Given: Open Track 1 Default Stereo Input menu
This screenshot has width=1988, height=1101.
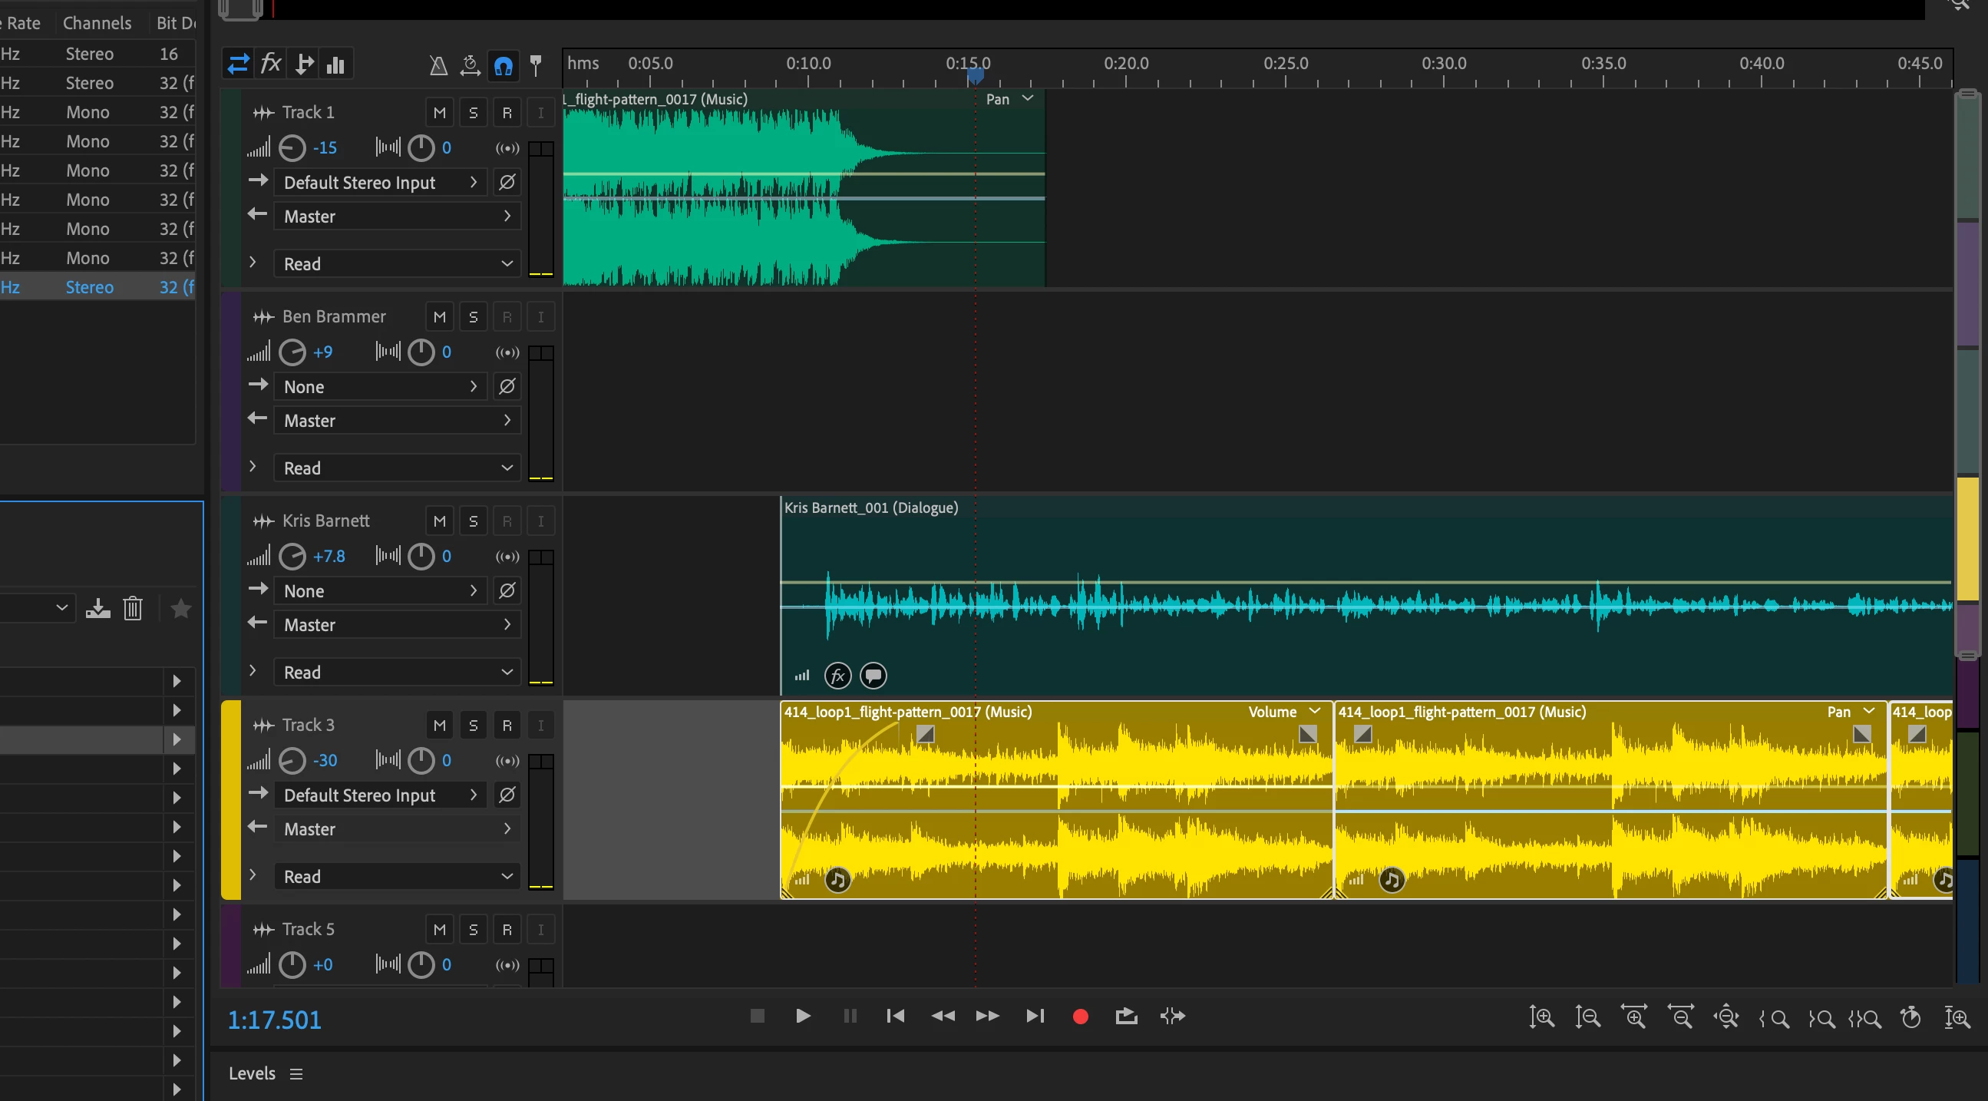Looking at the screenshot, I should pyautogui.click(x=380, y=182).
